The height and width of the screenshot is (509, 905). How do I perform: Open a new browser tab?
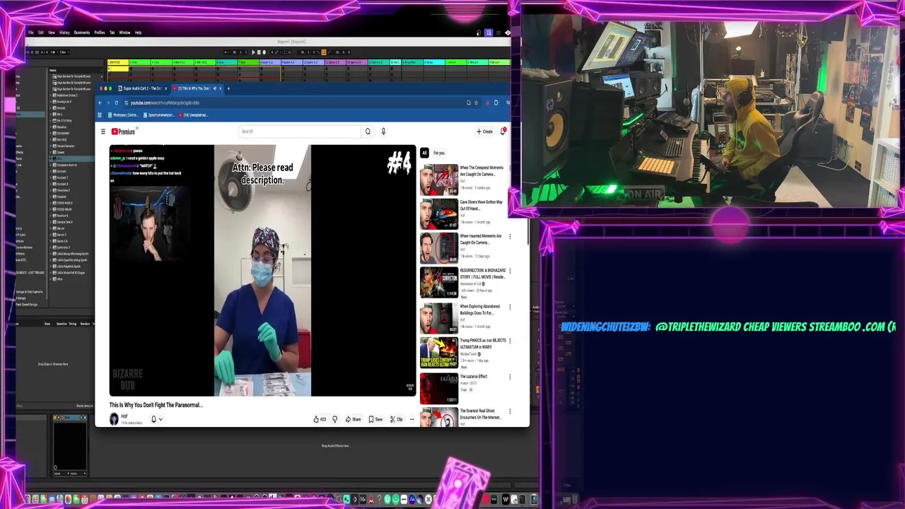228,88
